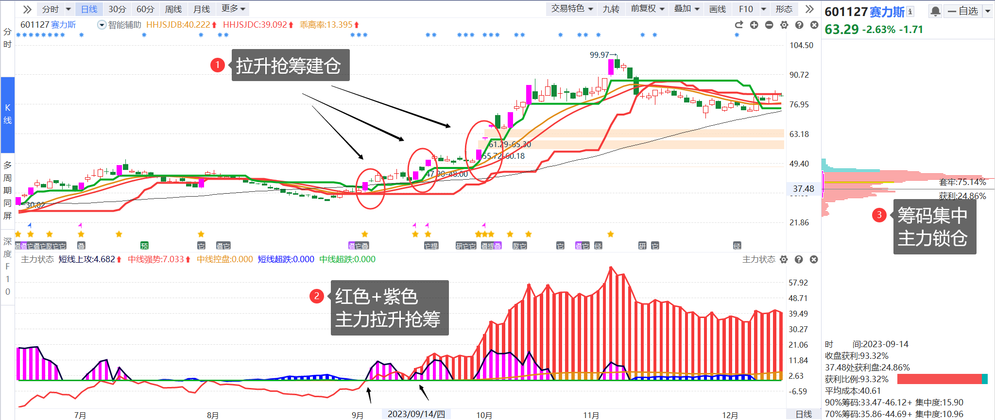Select the 30分 period tab
The height and width of the screenshot is (420, 995).
tap(117, 9)
